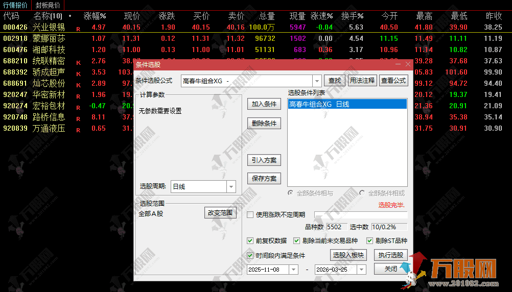Click the R marker beside 万通液压
The image size is (512, 292).
click(78, 130)
